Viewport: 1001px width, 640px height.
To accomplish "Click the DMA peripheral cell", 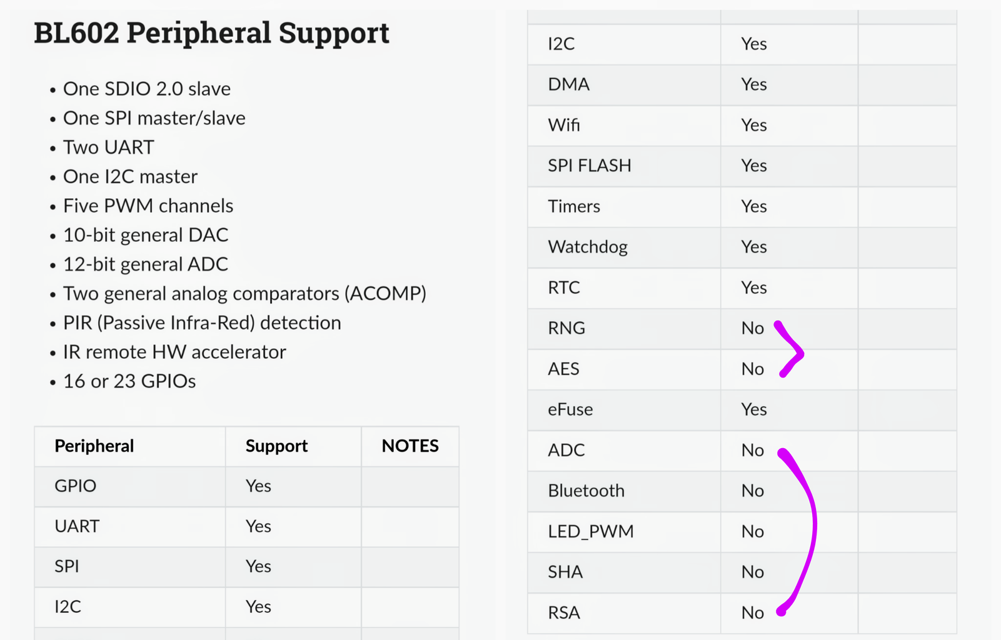I will coord(568,84).
